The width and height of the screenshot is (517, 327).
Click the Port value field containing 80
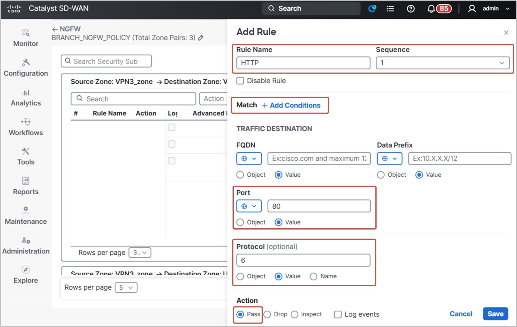pos(319,206)
